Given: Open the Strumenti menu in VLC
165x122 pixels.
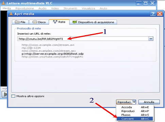Looking at the screenshot, I should (70, 8).
